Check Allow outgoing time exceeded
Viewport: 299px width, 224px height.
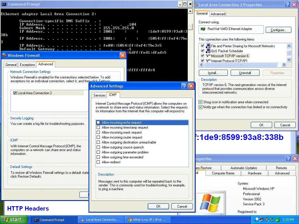click(98, 157)
